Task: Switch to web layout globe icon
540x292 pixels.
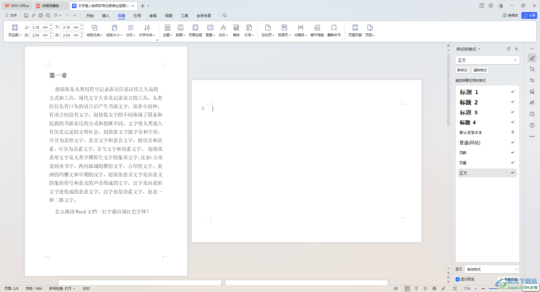Action: tap(435, 288)
